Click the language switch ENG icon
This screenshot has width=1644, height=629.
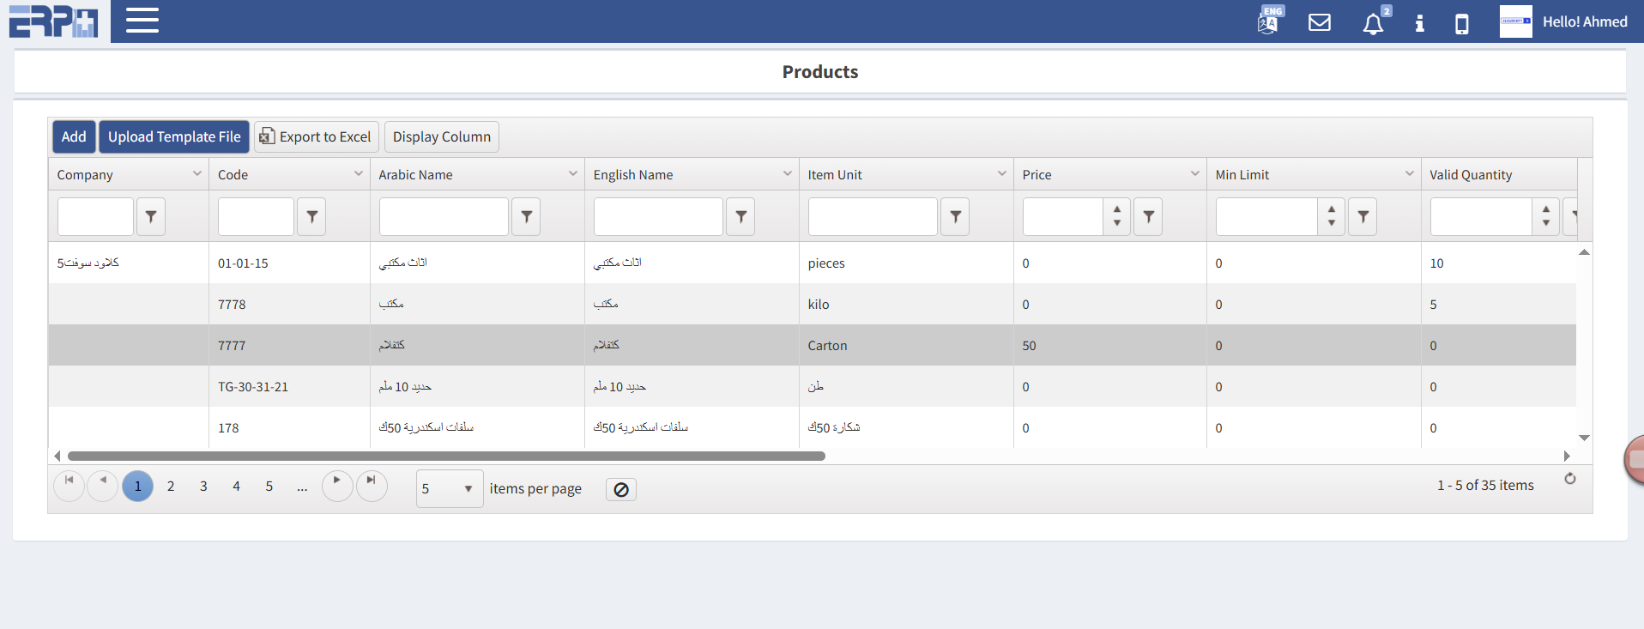1268,21
